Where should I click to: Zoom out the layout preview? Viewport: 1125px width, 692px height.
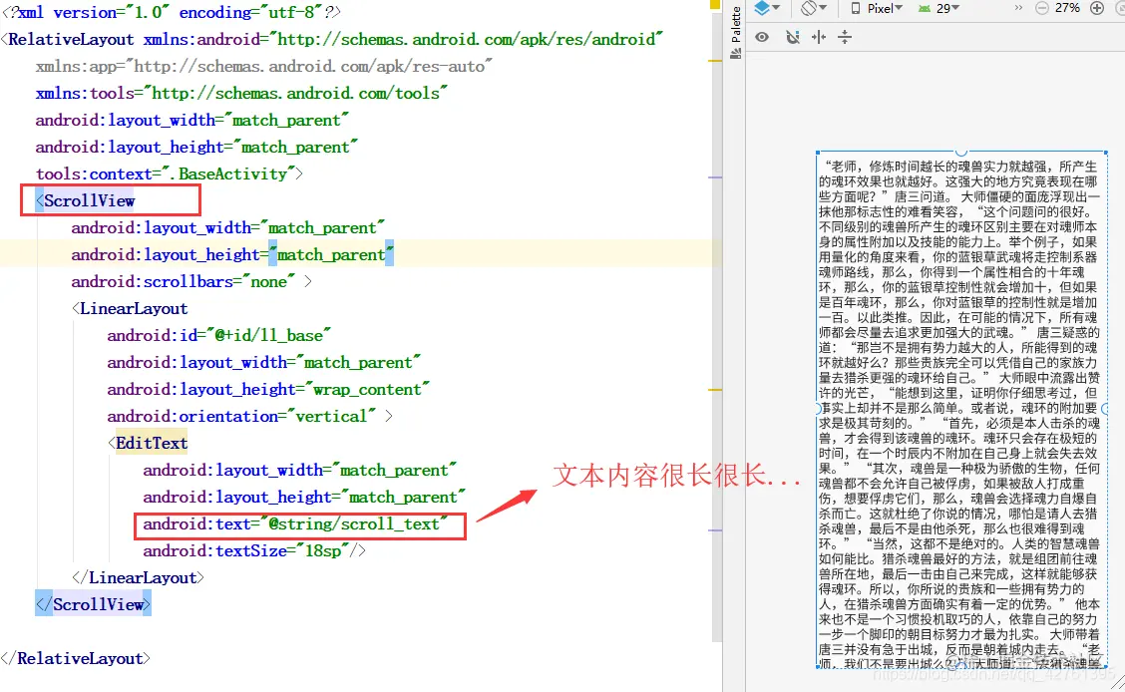pyautogui.click(x=1042, y=8)
